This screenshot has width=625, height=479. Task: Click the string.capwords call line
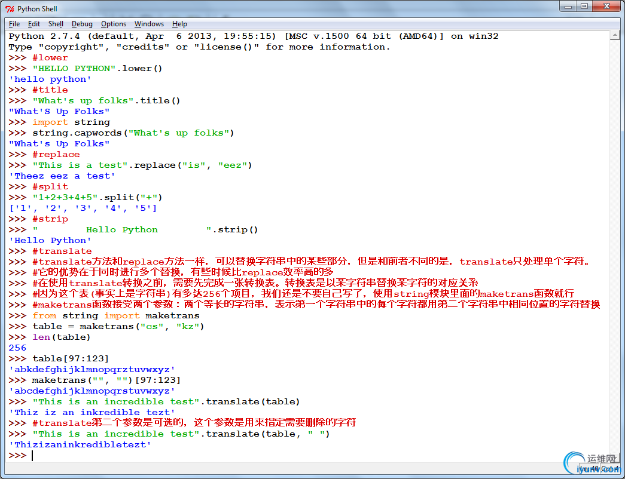click(x=121, y=133)
